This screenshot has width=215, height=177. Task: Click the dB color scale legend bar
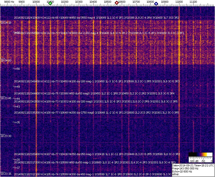click(200, 154)
